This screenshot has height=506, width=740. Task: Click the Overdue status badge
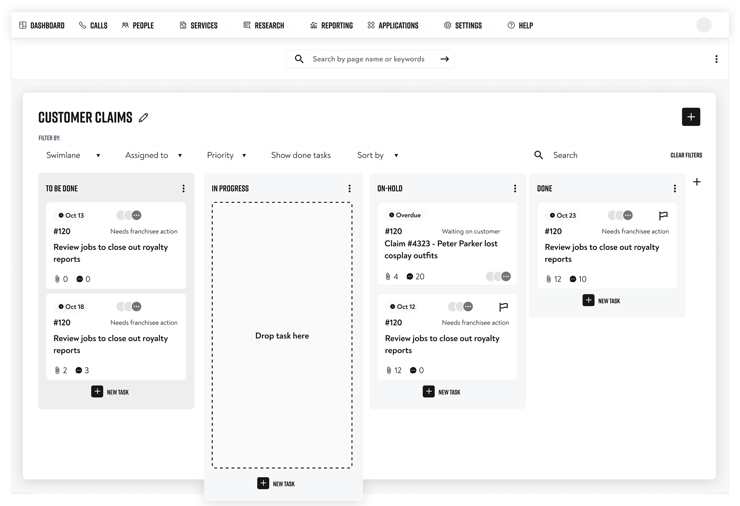[405, 215]
